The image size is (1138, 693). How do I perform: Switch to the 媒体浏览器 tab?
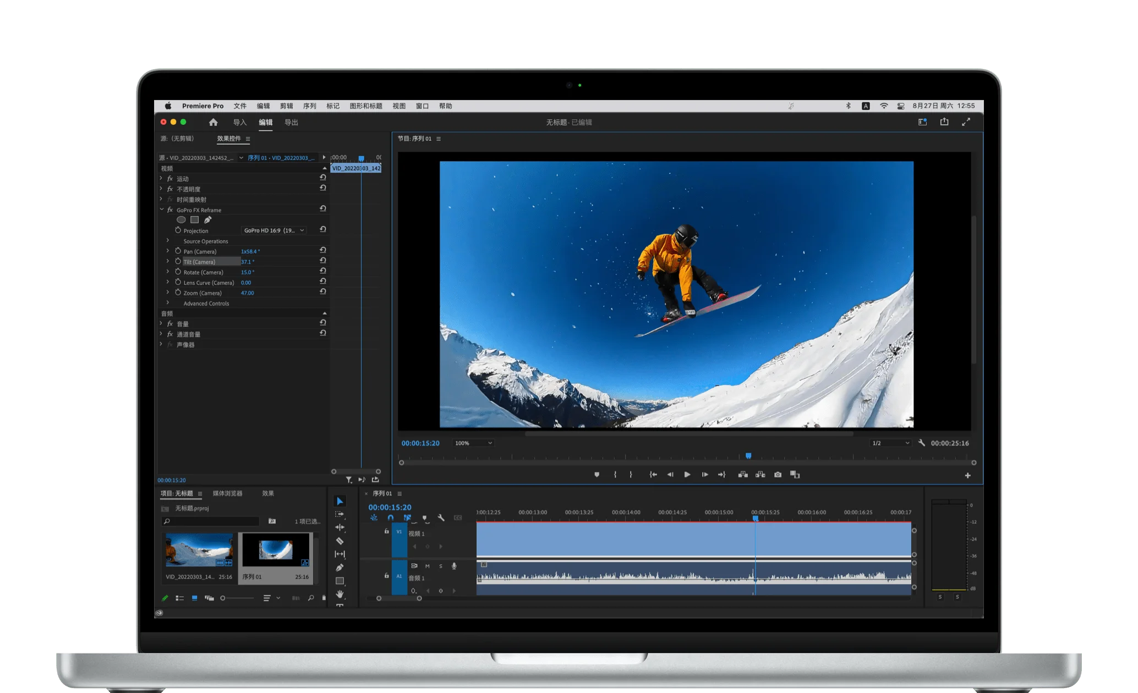227,493
